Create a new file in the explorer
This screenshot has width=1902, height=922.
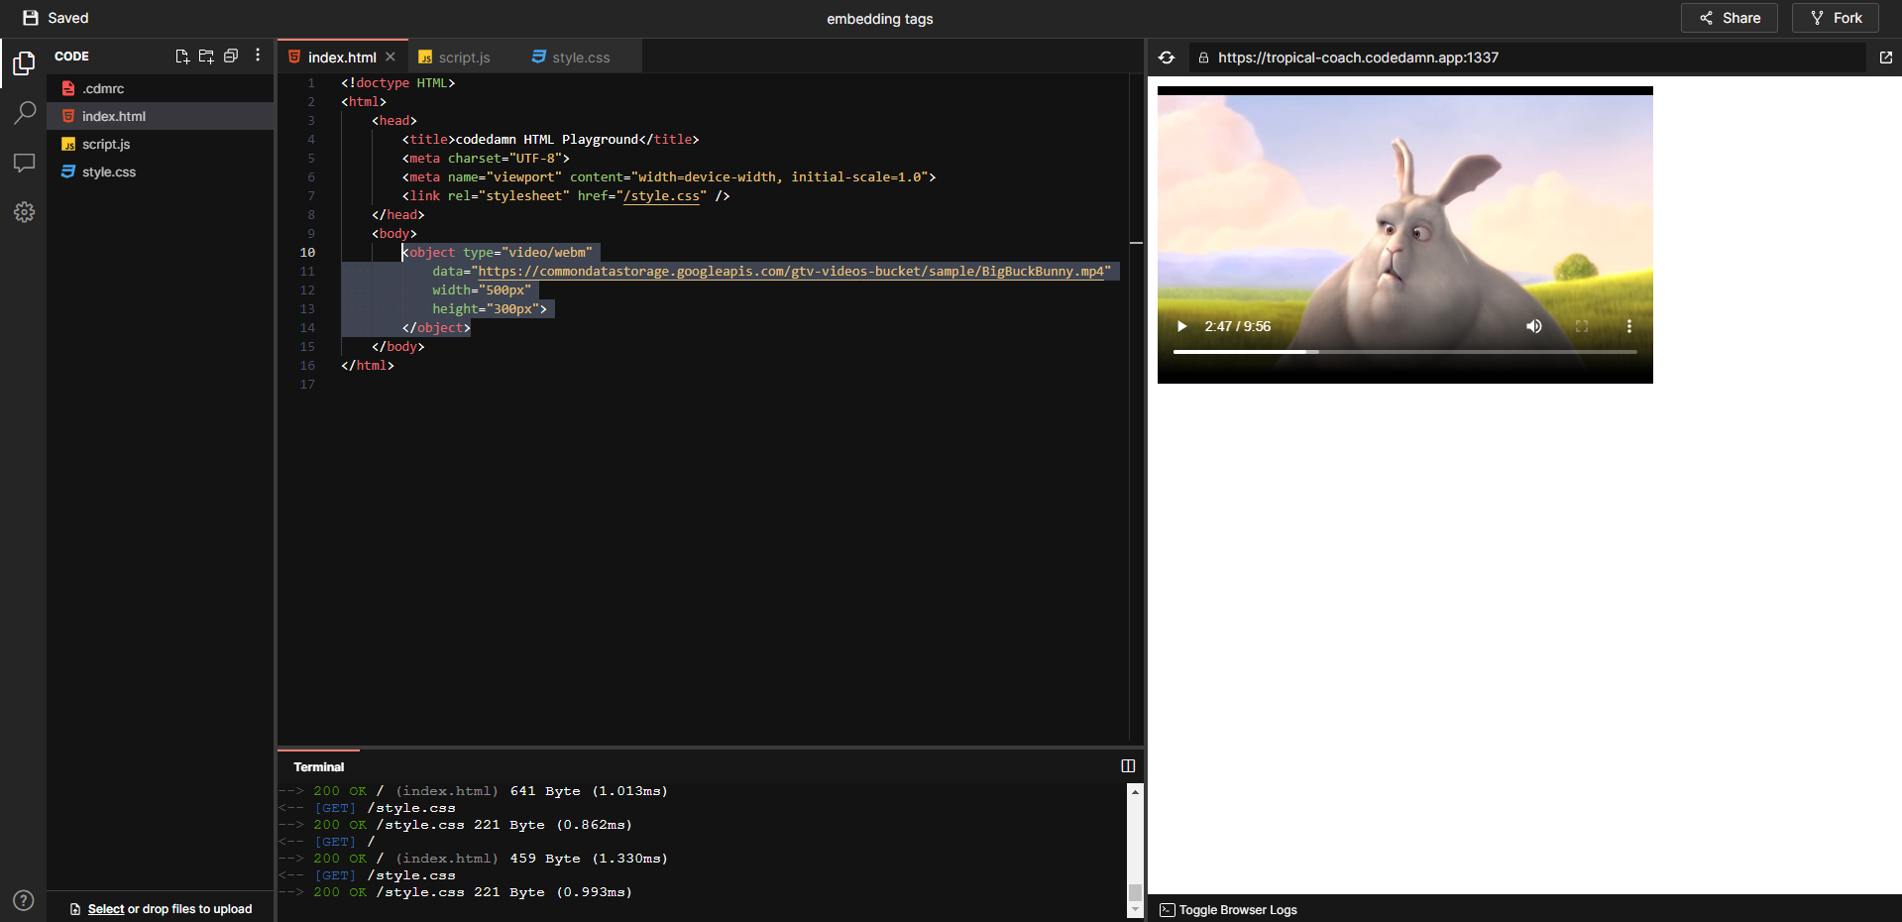[182, 57]
